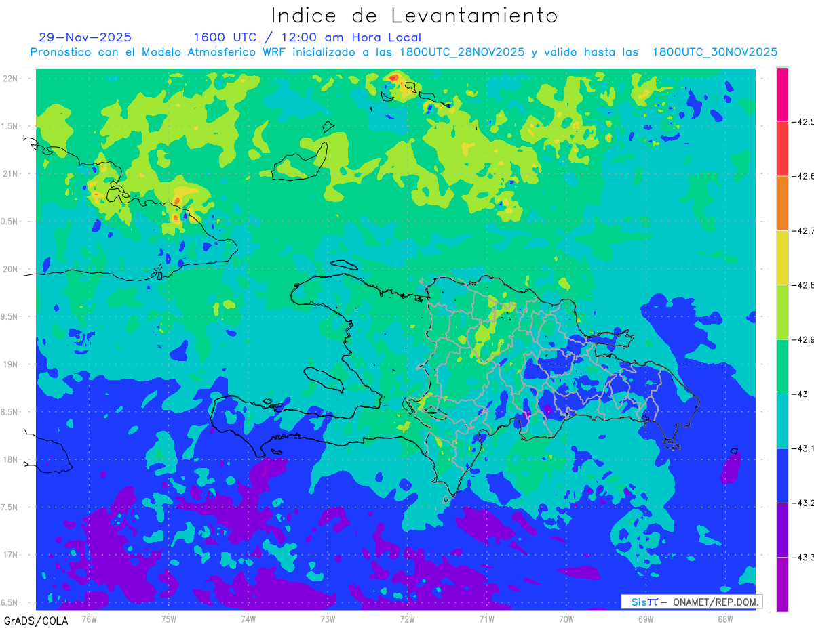Pick the blue legend segment between -43.1 and -43.2
814x628 pixels.
point(782,475)
